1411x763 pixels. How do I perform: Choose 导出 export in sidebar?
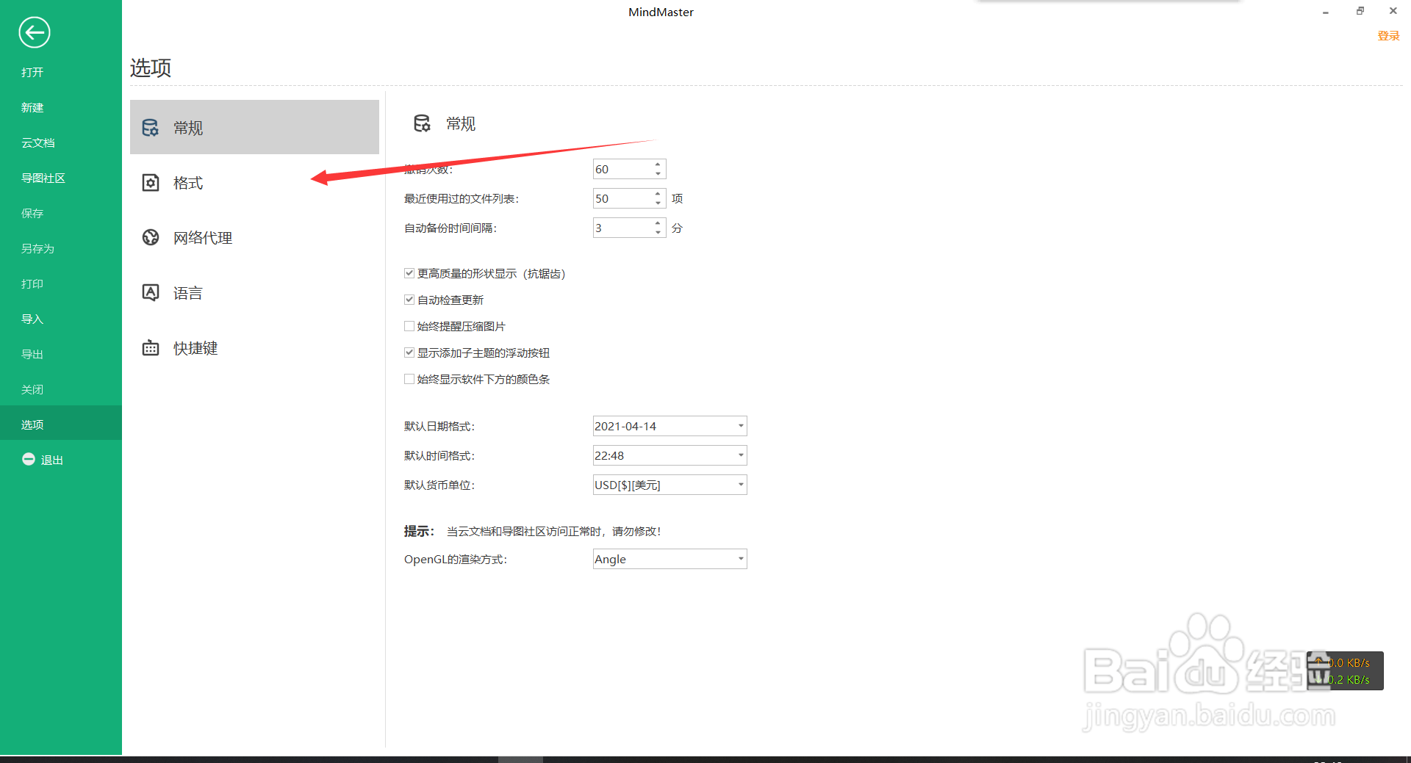click(32, 354)
